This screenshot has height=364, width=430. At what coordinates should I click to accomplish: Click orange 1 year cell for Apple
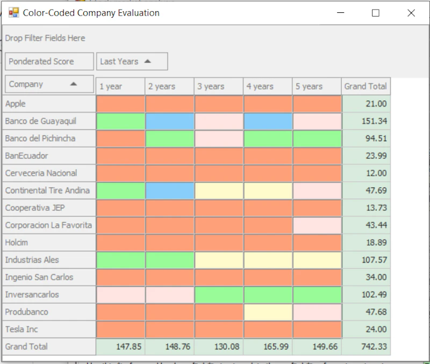pos(120,104)
